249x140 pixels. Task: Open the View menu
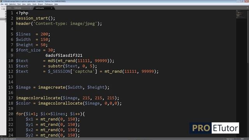coord(24,4)
